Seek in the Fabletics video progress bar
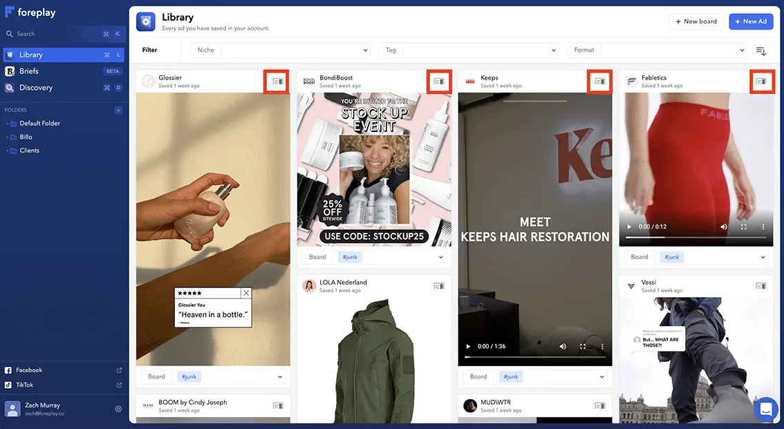784x429 pixels. click(x=696, y=237)
